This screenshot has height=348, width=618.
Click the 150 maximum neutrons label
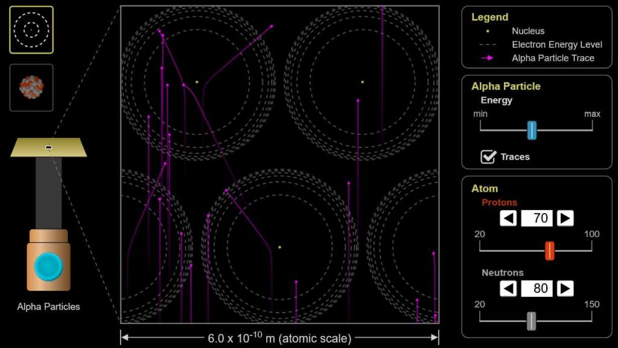(x=591, y=304)
